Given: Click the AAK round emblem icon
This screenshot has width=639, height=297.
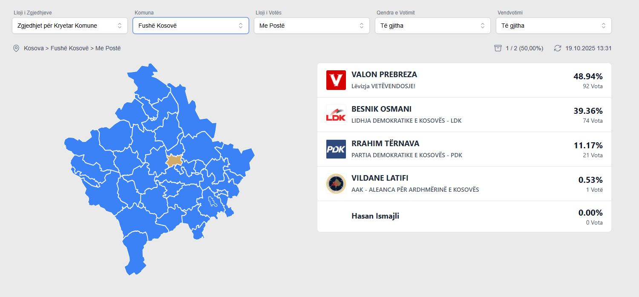Looking at the screenshot, I should point(336,184).
